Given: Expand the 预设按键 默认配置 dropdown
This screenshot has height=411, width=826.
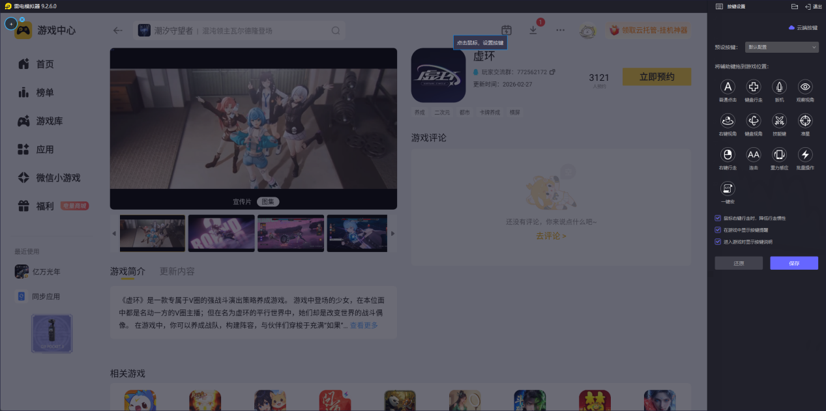Looking at the screenshot, I should click(x=782, y=47).
